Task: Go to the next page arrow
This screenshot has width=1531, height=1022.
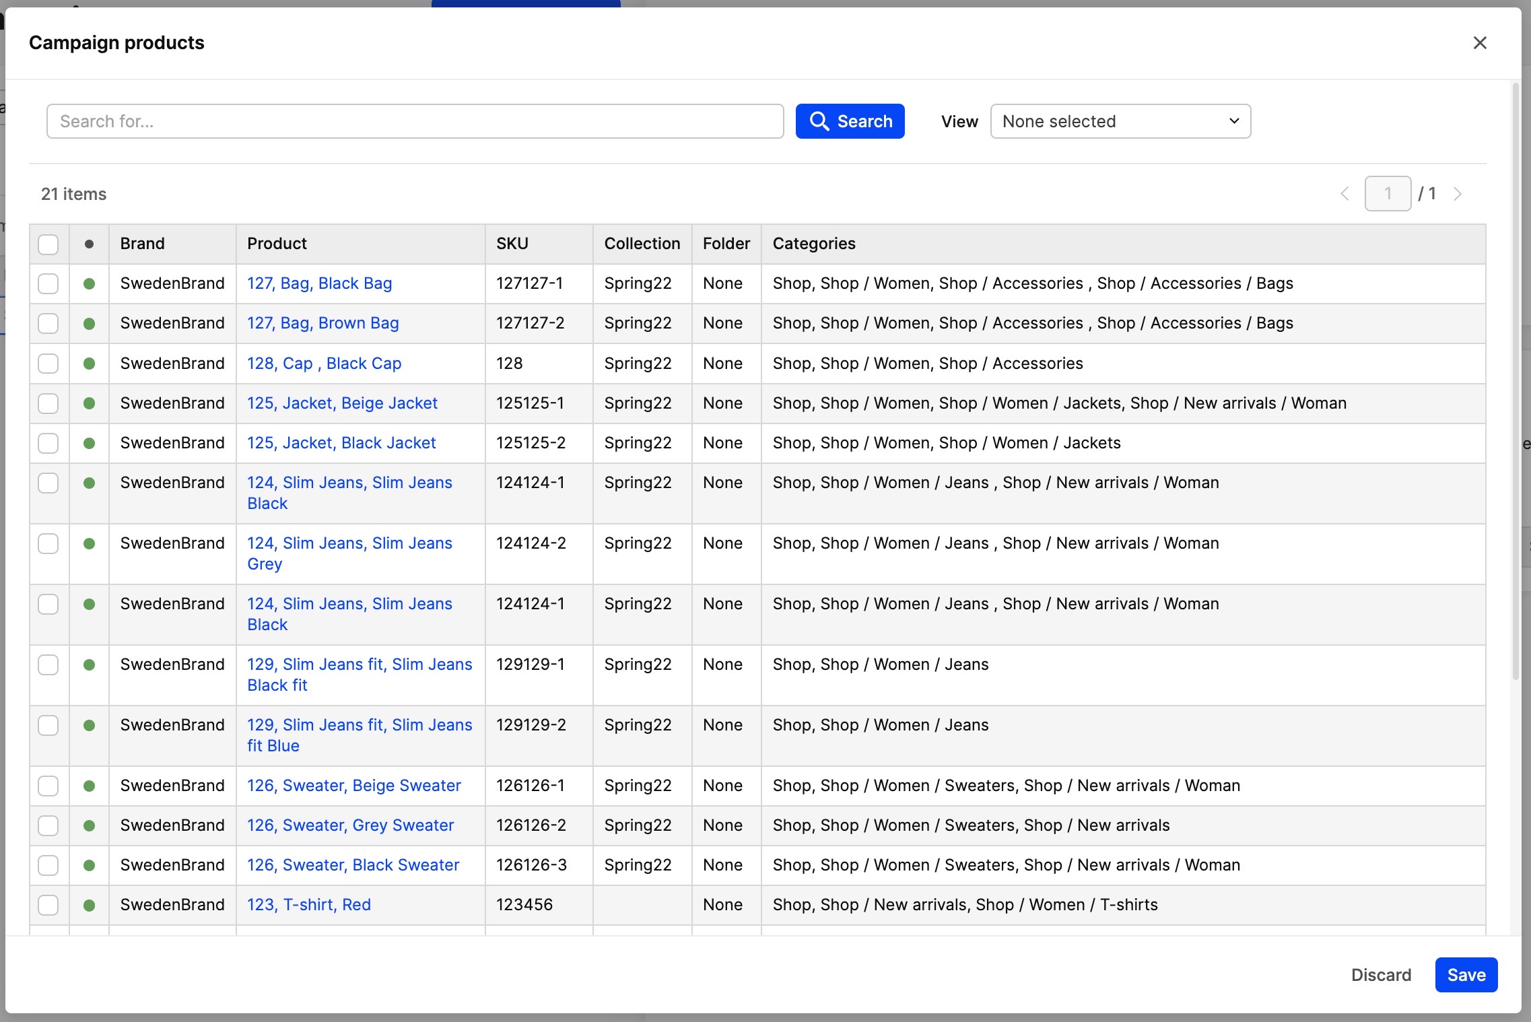Action: [1458, 195]
